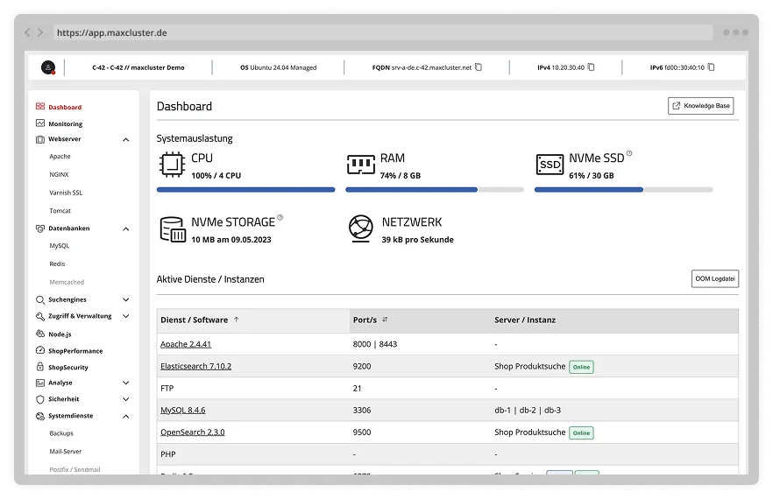The image size is (773, 499).
Task: Click the Monitoring chart icon
Action: [40, 123]
